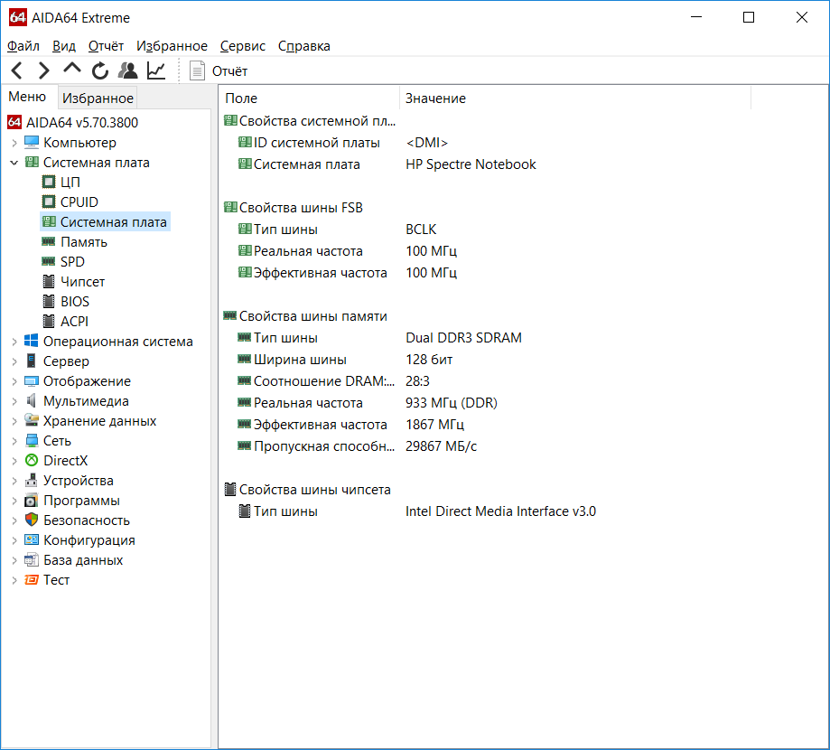
Task: Click the Устройства devices icon
Action: coord(32,481)
